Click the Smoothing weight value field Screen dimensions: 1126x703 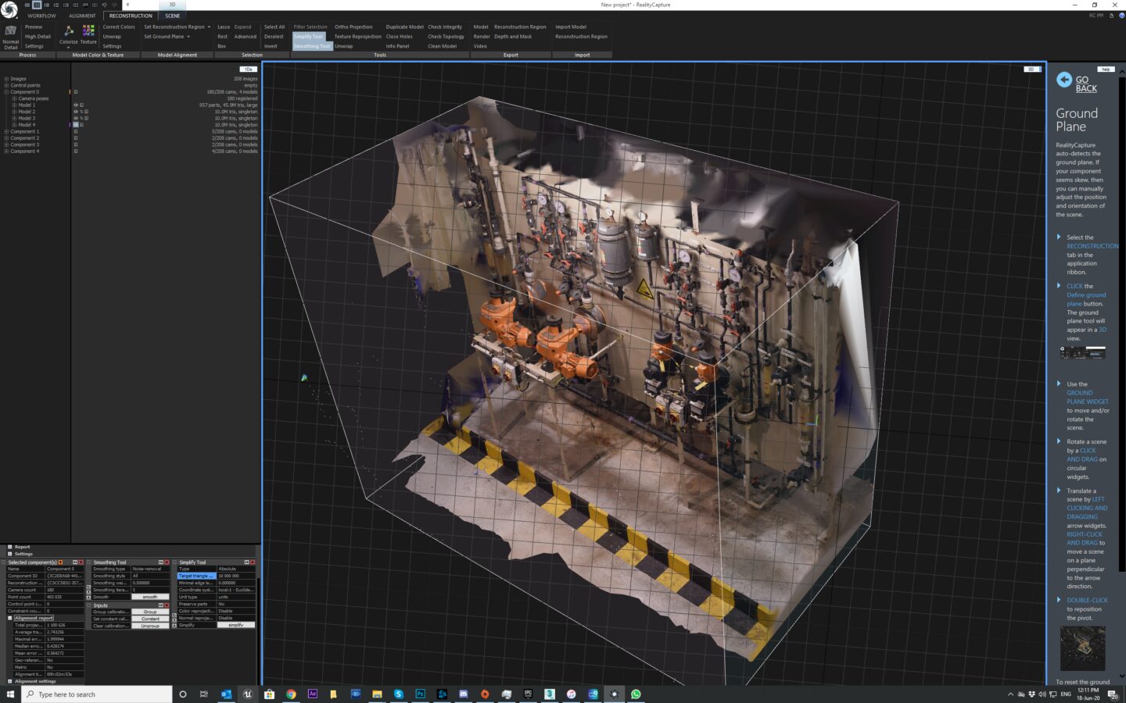[x=150, y=583]
